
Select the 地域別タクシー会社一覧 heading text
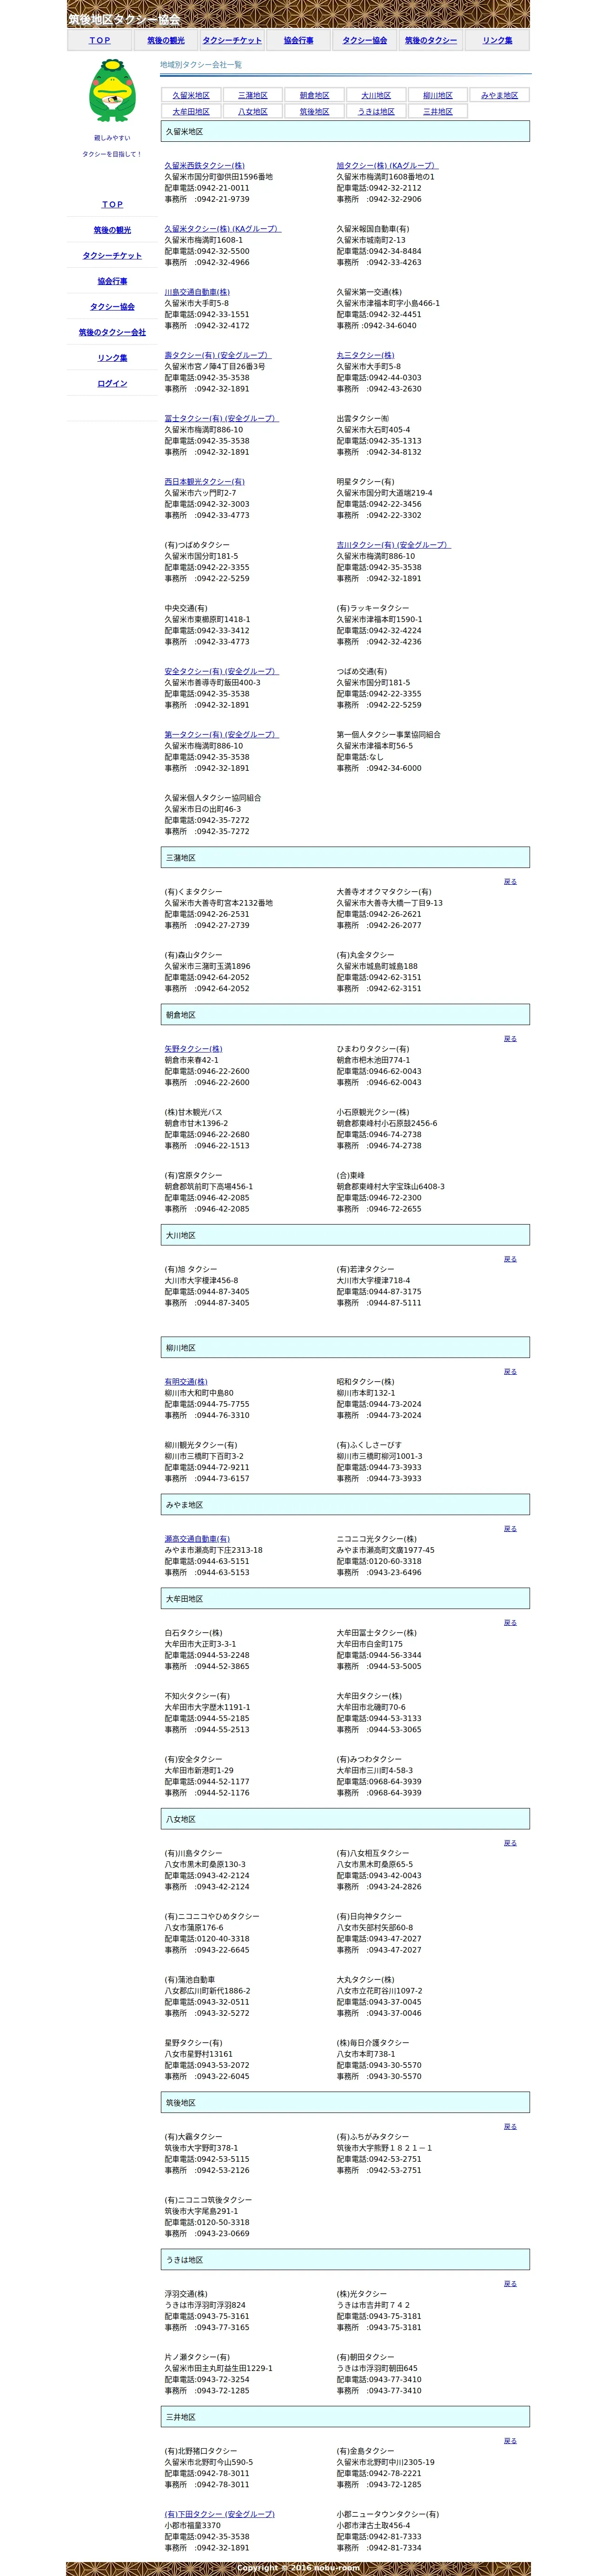point(201,64)
